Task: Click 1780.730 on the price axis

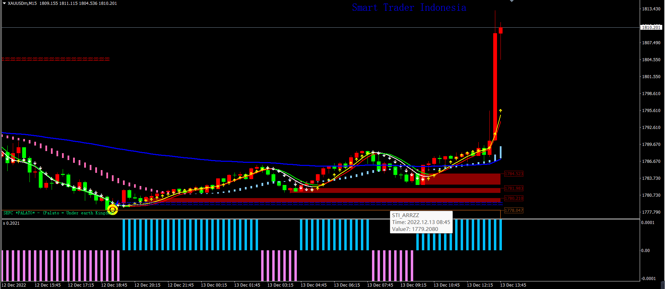Action: coord(651,195)
